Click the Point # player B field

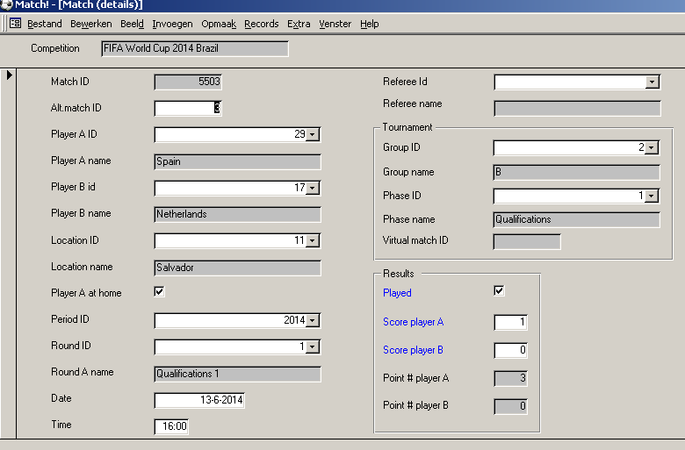click(511, 406)
